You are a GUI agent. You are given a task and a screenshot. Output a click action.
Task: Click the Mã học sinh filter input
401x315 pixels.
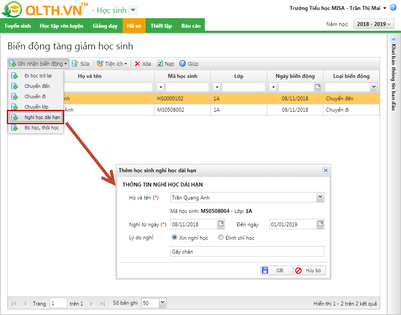187,87
